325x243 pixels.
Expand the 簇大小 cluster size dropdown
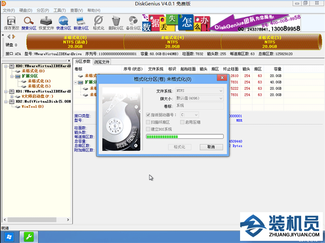point(199,98)
